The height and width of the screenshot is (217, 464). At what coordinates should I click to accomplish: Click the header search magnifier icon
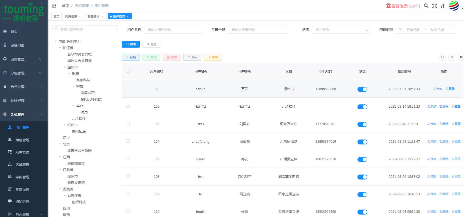tap(426, 6)
